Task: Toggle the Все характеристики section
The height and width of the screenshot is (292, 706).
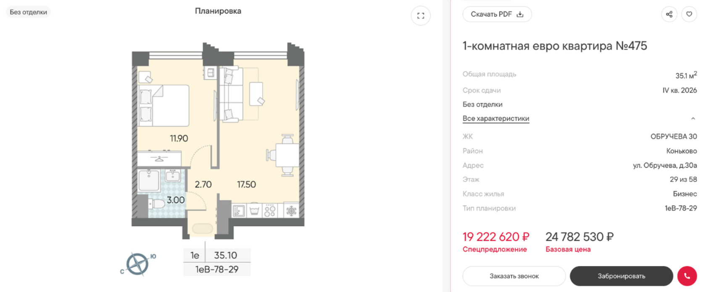Action: (496, 119)
